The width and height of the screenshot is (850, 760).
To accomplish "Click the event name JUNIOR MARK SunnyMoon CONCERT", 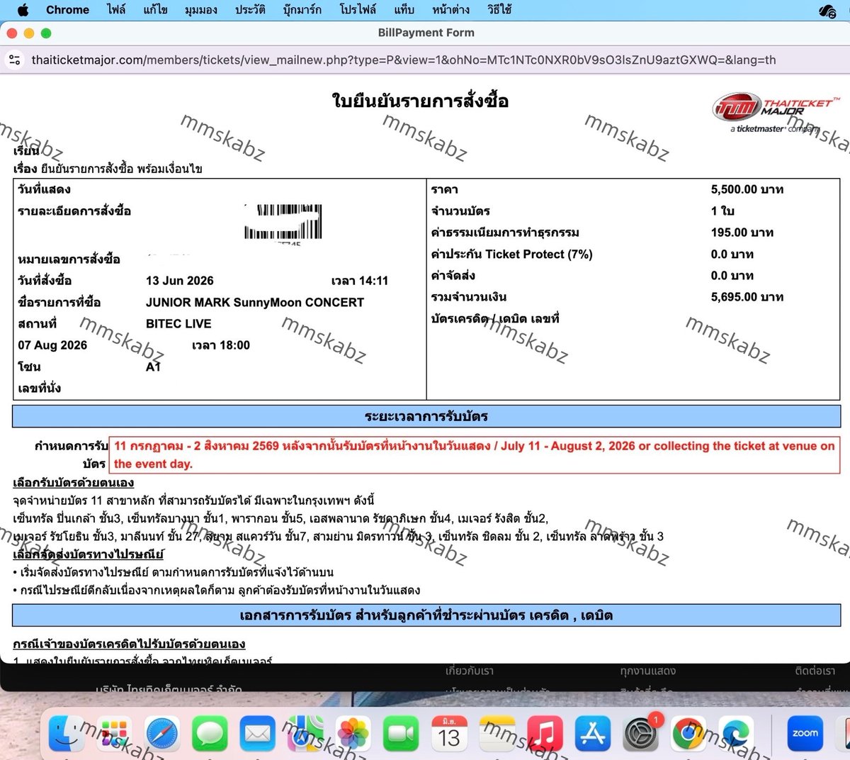I will pos(255,303).
